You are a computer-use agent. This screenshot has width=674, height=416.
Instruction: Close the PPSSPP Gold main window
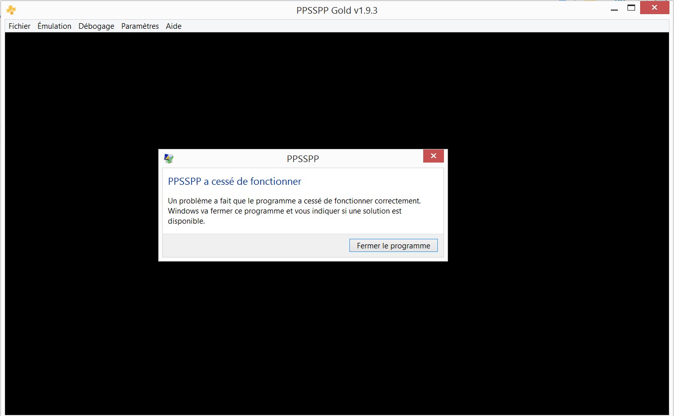click(x=655, y=8)
